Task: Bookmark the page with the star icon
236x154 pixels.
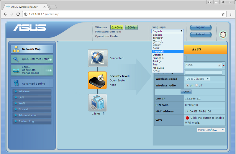Action: click(x=223, y=14)
